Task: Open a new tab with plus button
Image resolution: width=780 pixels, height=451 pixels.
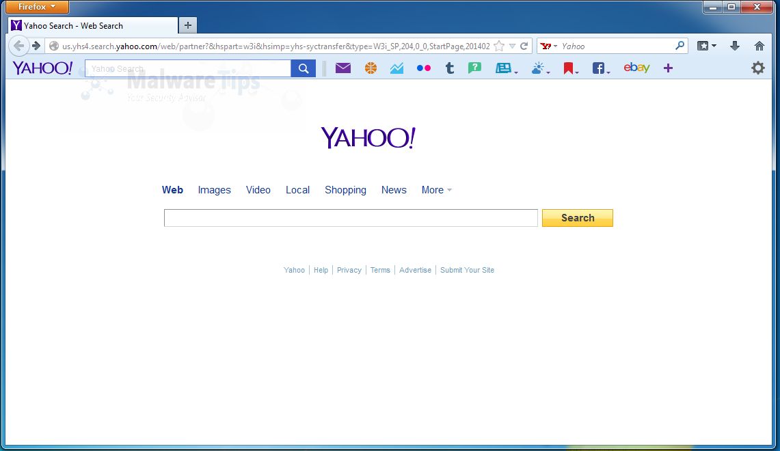Action: coord(187,25)
